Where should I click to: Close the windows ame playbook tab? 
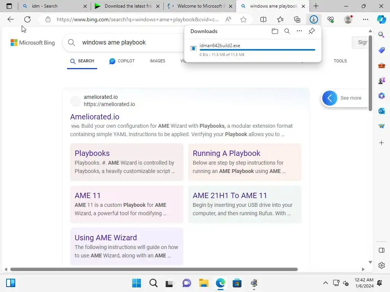[303, 6]
